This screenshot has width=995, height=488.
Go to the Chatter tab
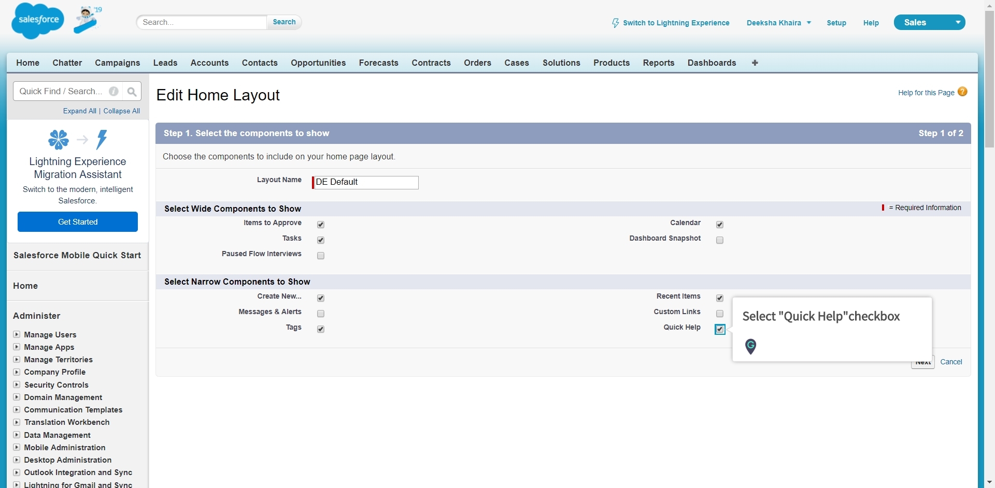click(x=67, y=63)
